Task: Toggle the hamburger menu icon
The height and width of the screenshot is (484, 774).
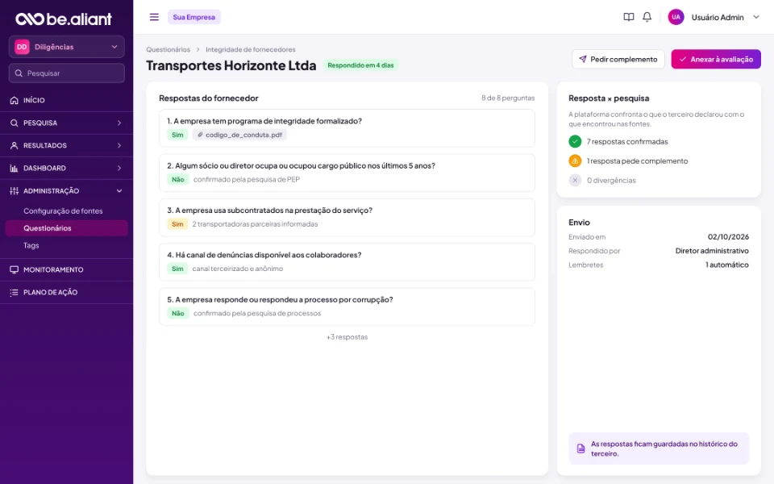Action: (x=154, y=17)
